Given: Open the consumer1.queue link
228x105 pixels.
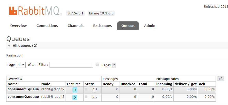Looking at the screenshot, I should tap(23, 89).
